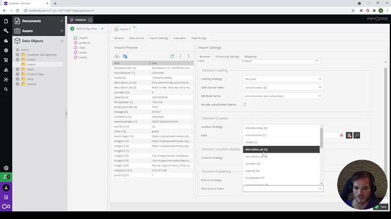Click the delete icon next to Path field
Image resolution: width=391 pixels, height=219 pixels.
tap(349, 135)
